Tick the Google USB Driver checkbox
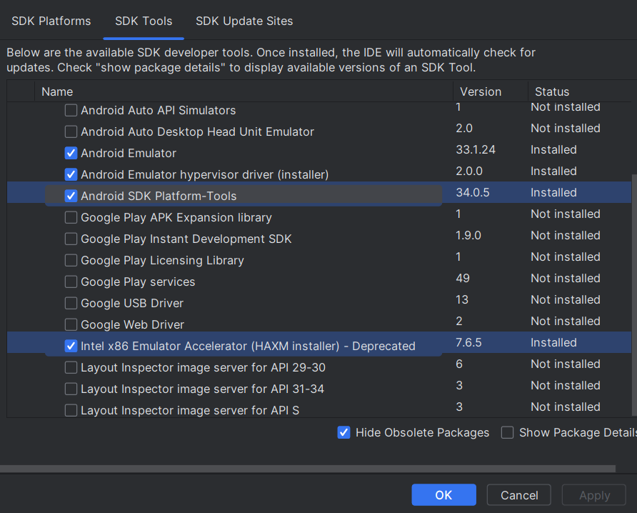This screenshot has height=513, width=637. tap(71, 303)
